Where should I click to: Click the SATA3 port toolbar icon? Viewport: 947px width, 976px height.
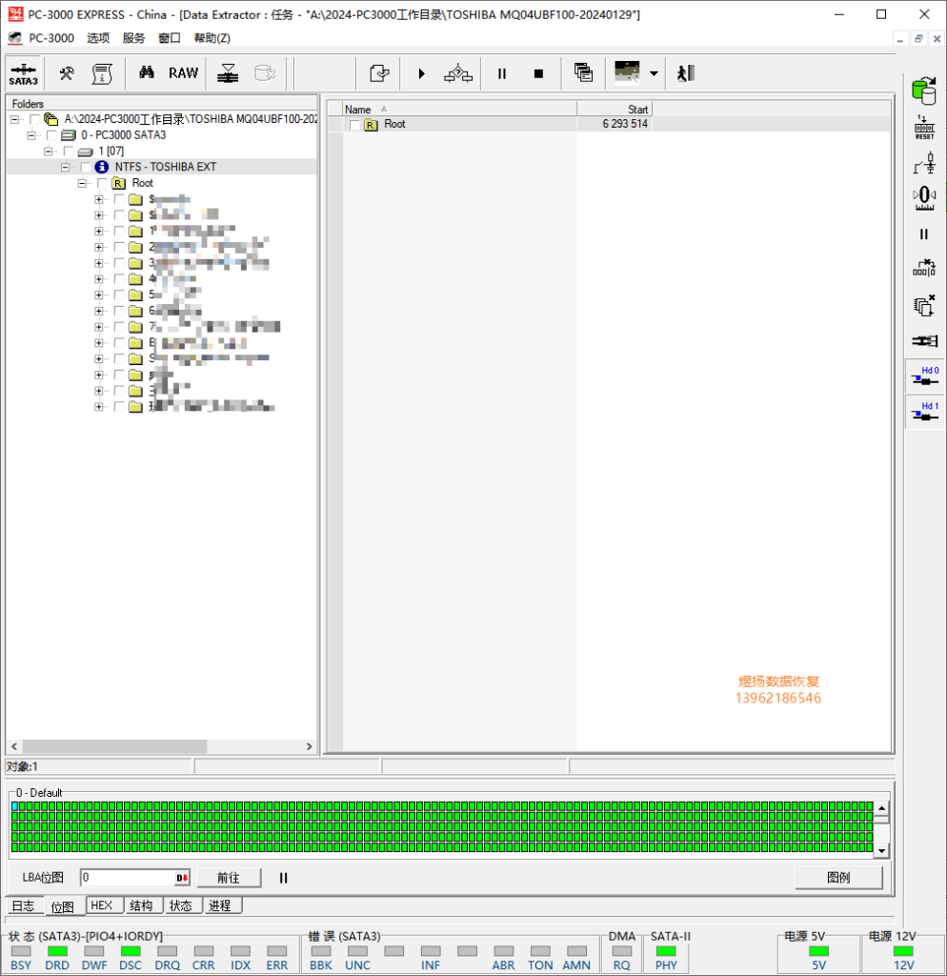click(24, 73)
